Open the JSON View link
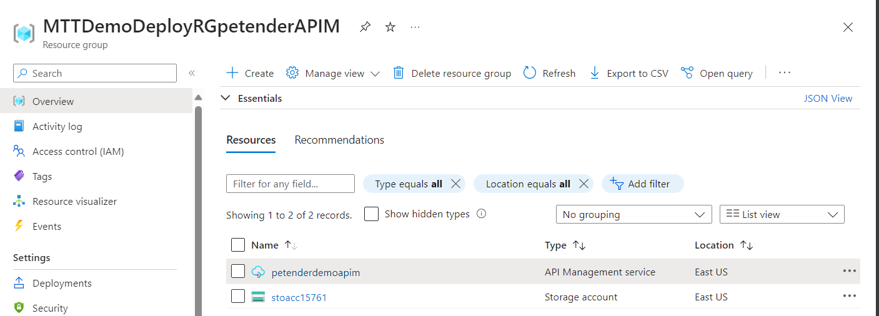Viewport: 879px width, 316px height. (828, 98)
